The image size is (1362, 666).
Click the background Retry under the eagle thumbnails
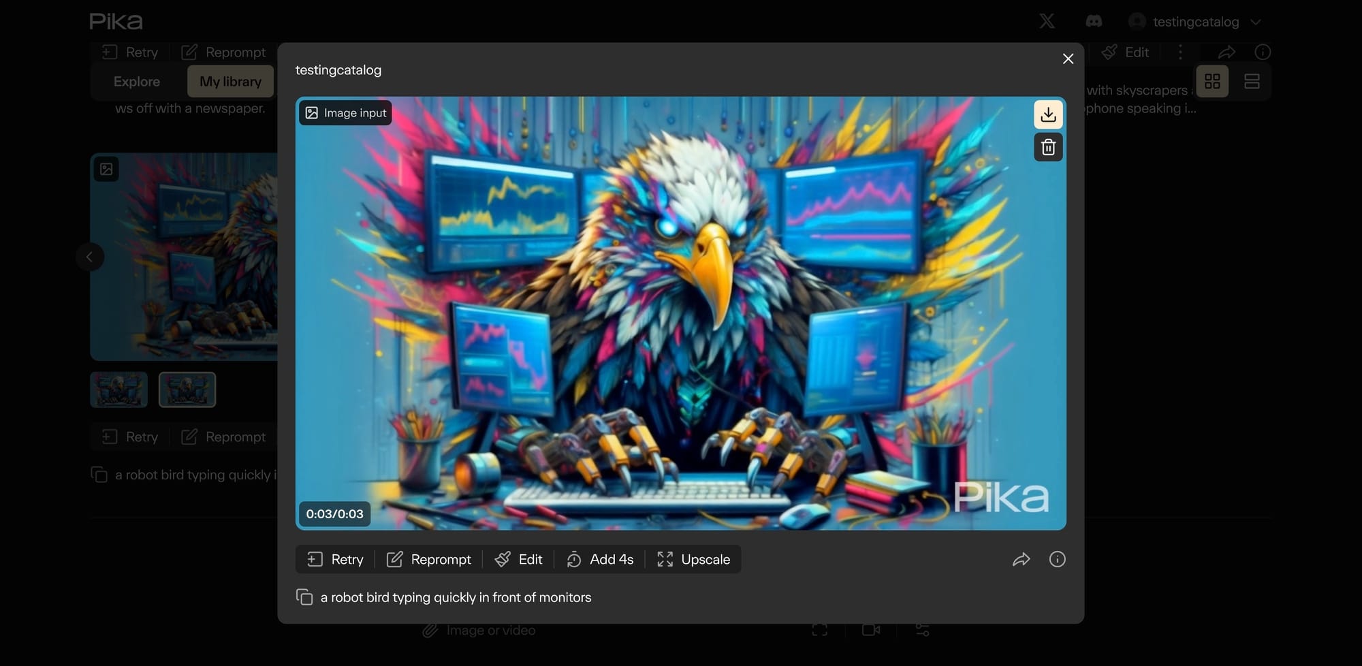[130, 437]
